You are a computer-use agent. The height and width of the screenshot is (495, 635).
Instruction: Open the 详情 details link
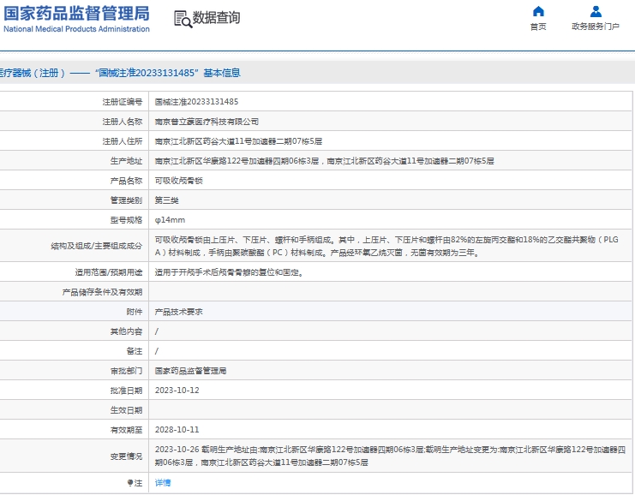163,483
